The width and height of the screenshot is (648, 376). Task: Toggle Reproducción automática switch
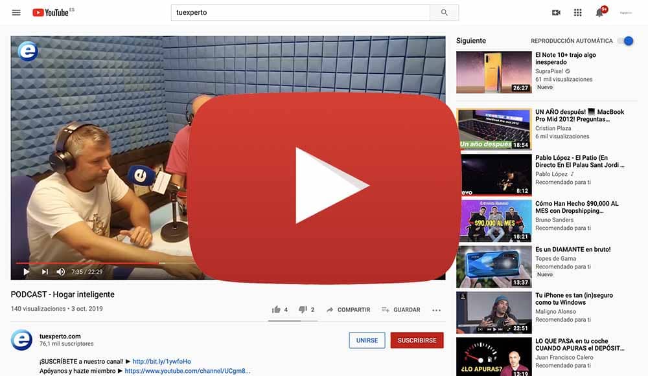pyautogui.click(x=625, y=41)
